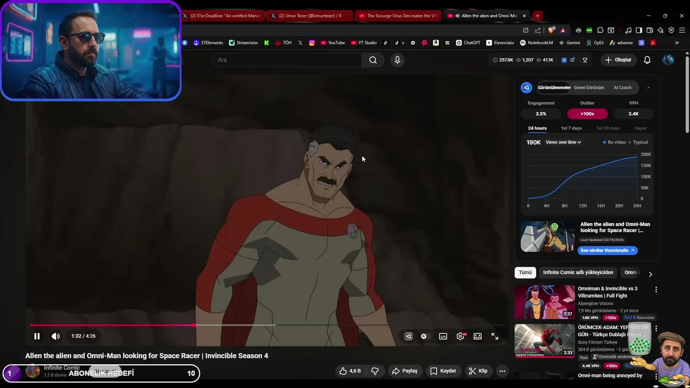
Task: Open STElements bookmark
Action: (208, 43)
